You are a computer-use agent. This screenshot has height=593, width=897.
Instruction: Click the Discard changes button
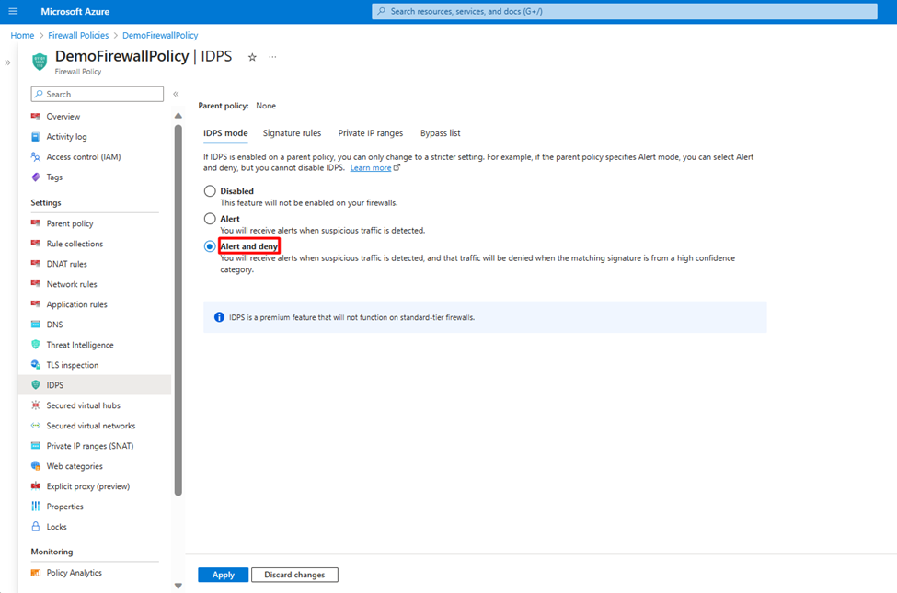coord(294,575)
